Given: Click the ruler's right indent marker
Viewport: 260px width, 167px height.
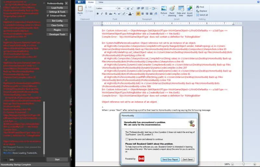Looking at the screenshot, I should [x=233, y=24].
